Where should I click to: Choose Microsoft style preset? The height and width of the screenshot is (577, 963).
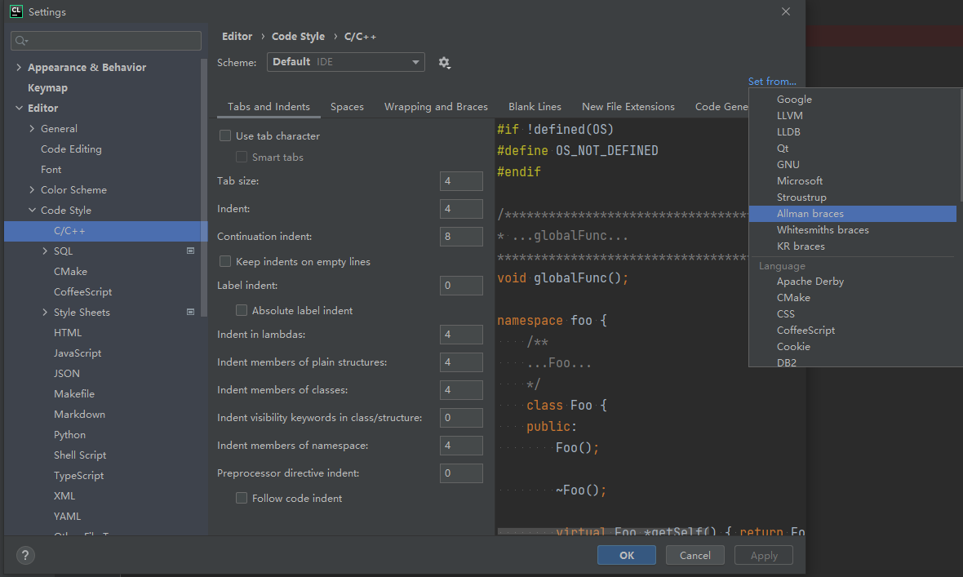(853, 180)
